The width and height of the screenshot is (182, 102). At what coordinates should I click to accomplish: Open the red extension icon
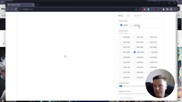coord(144,9)
